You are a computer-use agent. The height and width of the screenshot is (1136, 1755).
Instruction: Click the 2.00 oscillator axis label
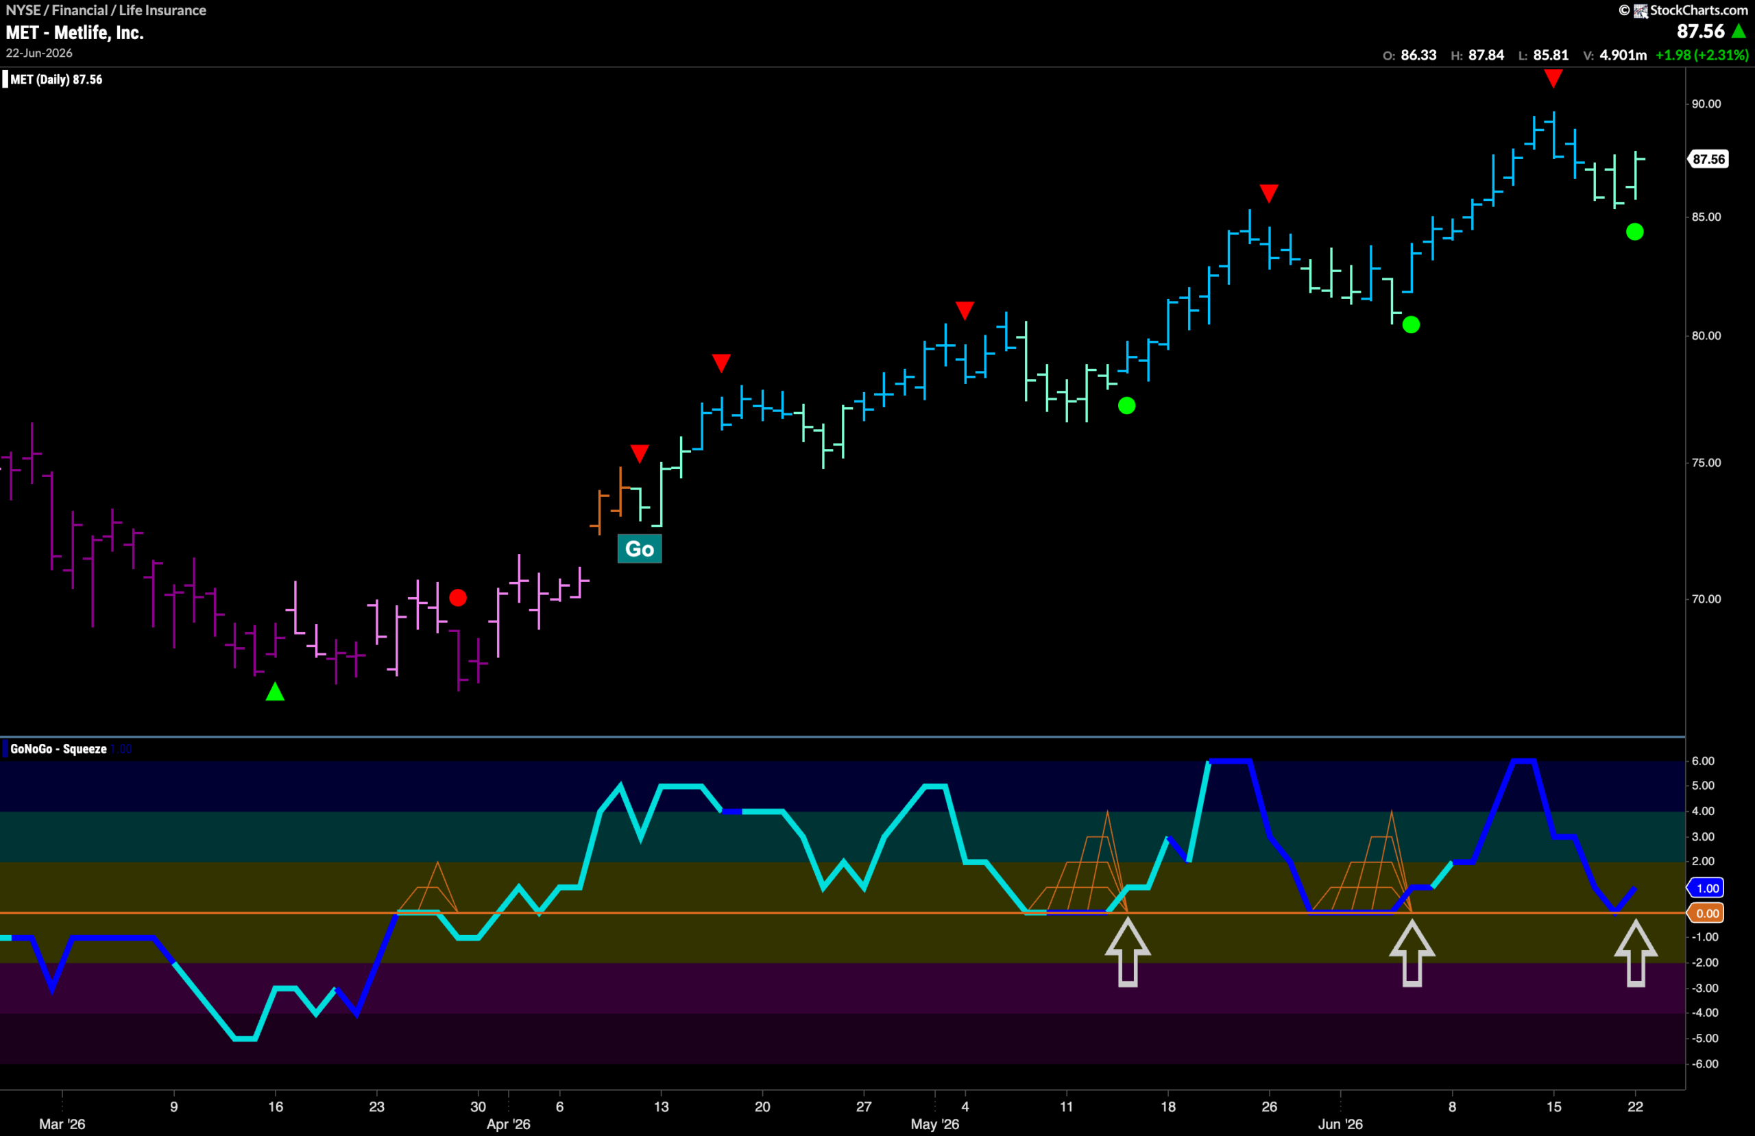1703,862
